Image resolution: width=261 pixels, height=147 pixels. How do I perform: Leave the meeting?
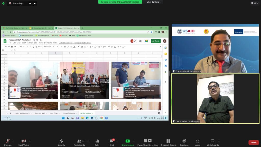(x=253, y=142)
